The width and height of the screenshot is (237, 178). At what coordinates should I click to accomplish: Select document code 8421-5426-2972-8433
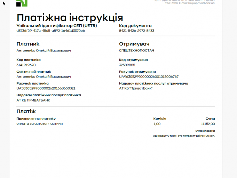pos(137,31)
